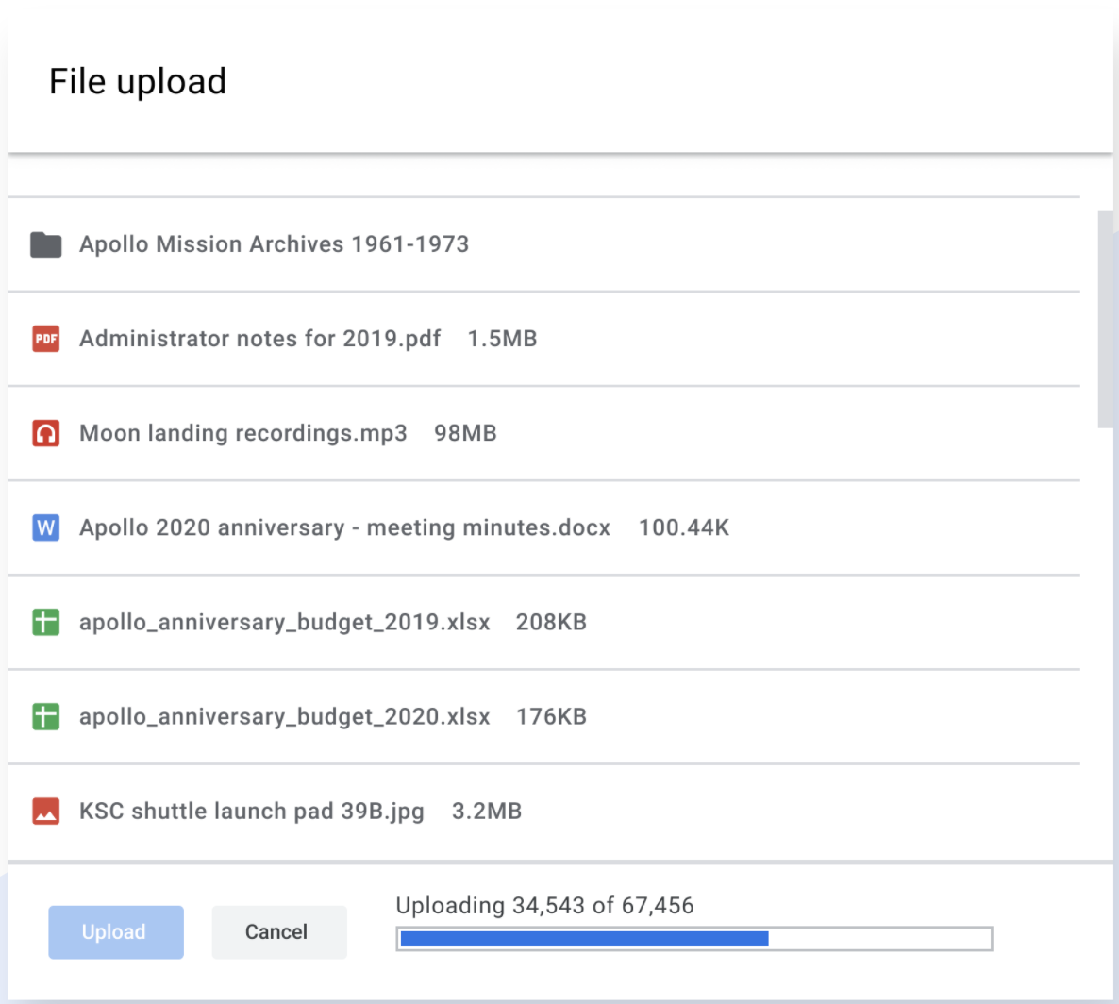The image size is (1119, 1004).
Task: Select Moon landing recordings.mp3 file
Action: (243, 433)
